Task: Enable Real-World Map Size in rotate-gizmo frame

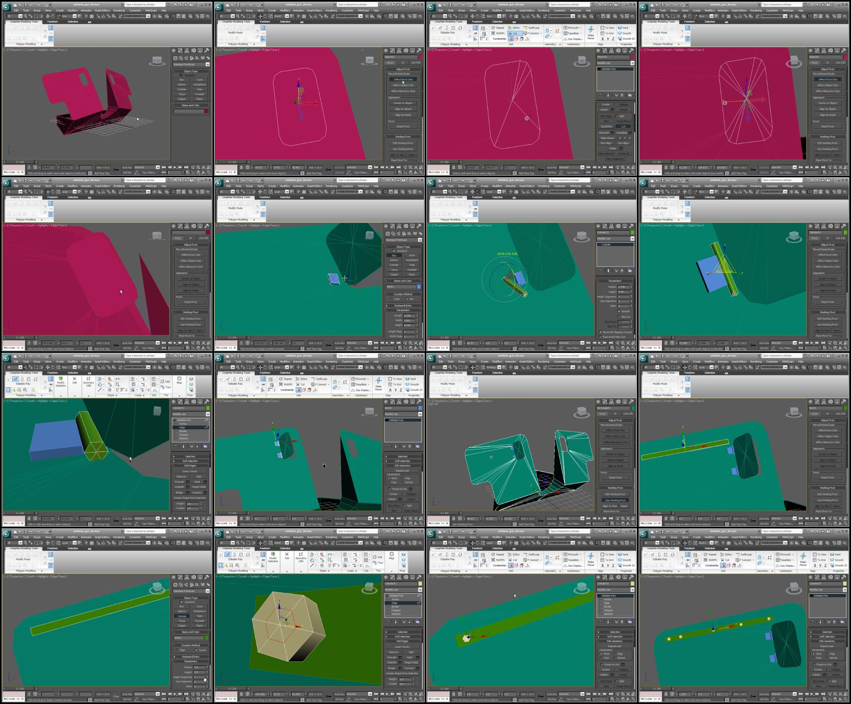Action: 600,337
